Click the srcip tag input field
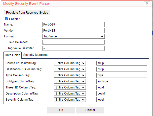This screenshot has width=153, height=116. coord(122,63)
